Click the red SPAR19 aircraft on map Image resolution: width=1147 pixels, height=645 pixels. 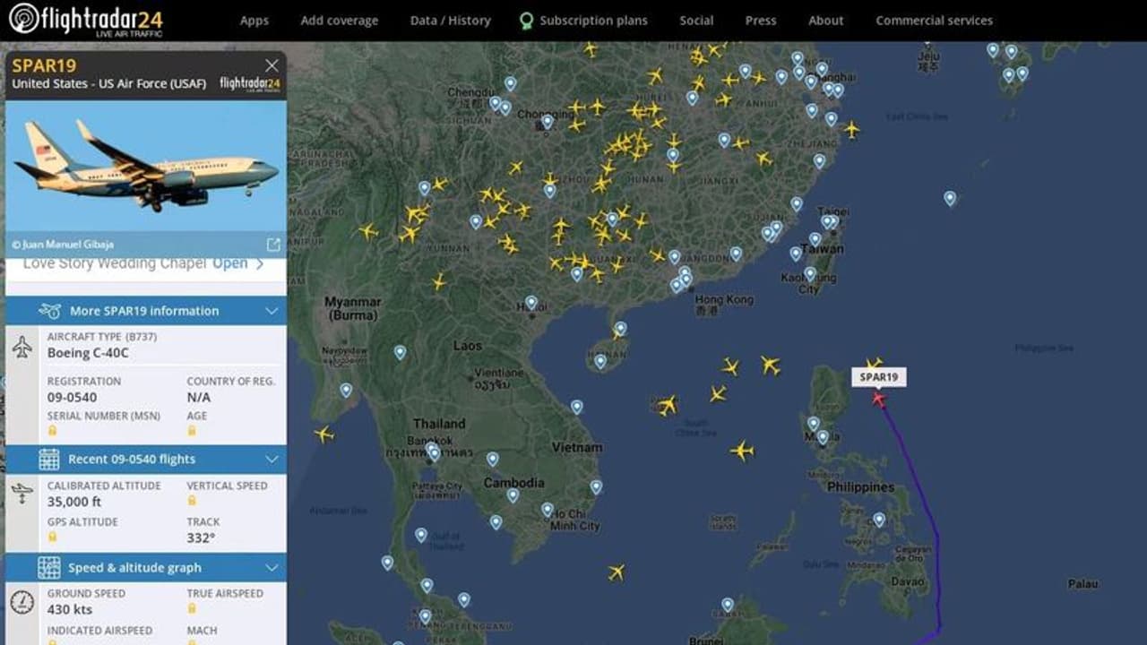878,399
